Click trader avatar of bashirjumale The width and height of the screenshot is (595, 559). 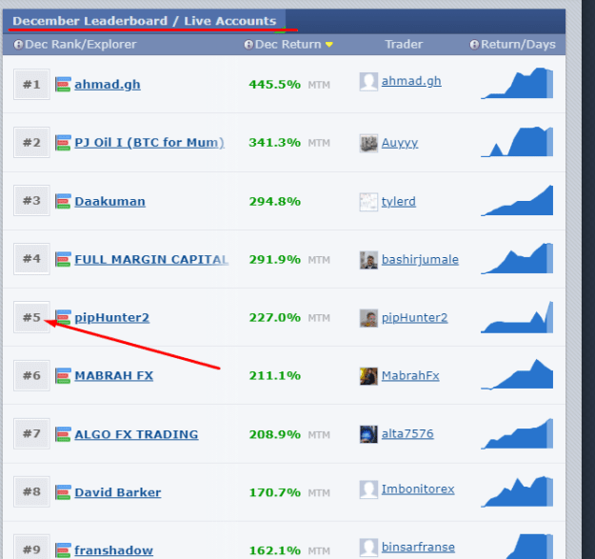click(368, 260)
